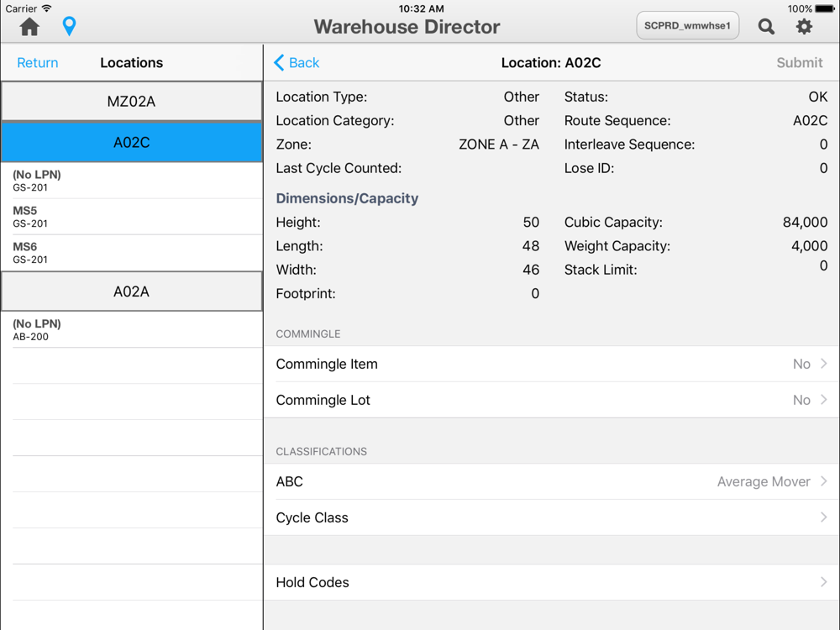Choose the (No LPN) AB-200 entry

(132, 330)
